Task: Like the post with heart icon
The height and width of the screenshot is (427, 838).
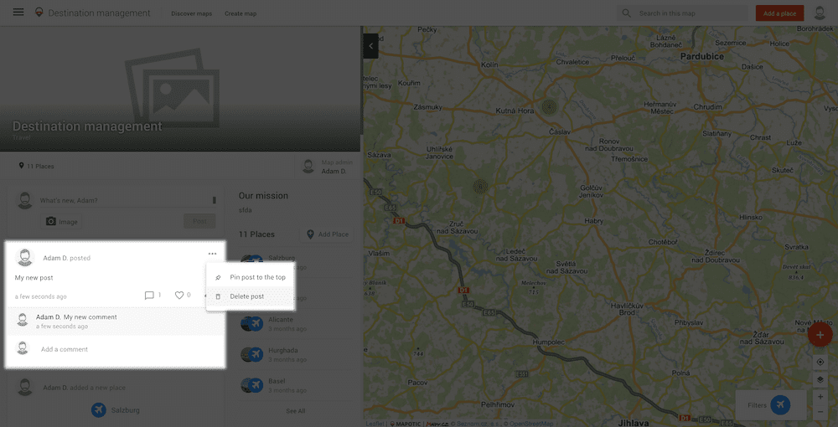Action: [x=179, y=296]
